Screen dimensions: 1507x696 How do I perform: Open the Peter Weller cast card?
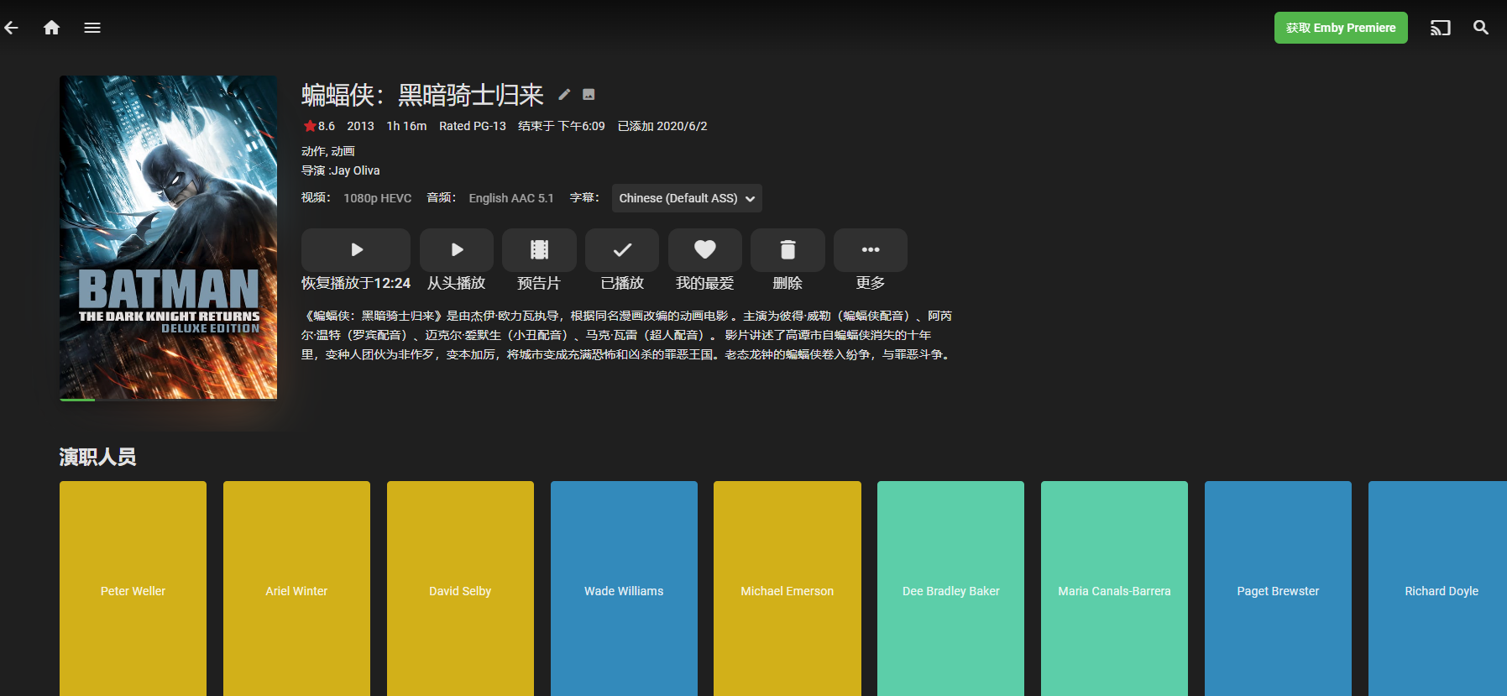(x=133, y=589)
